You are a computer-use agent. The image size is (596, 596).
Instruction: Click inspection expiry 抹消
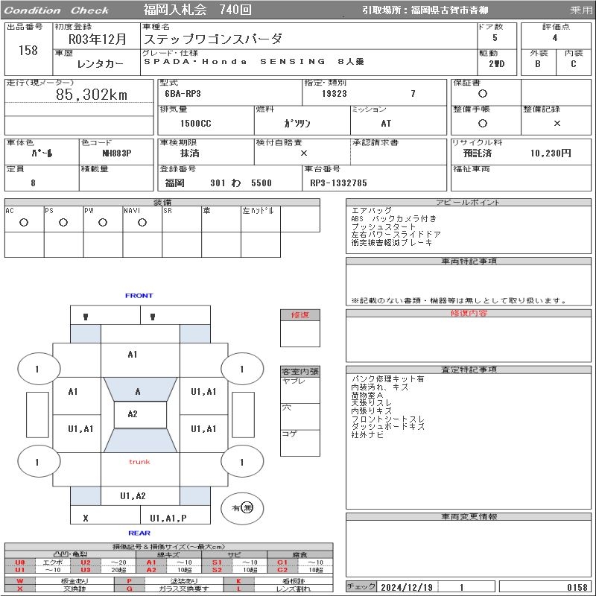pos(190,153)
